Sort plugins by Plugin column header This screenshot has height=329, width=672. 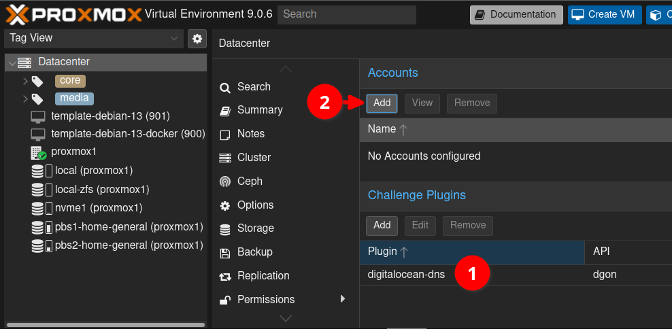click(x=472, y=252)
